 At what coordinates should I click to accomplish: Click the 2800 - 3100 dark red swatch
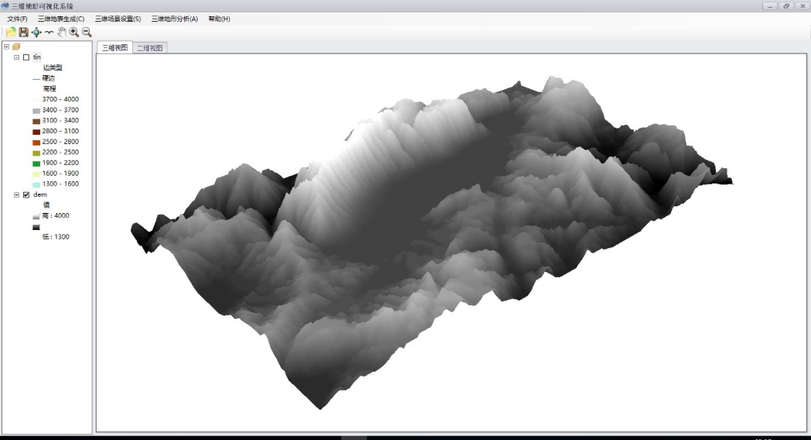tap(36, 132)
